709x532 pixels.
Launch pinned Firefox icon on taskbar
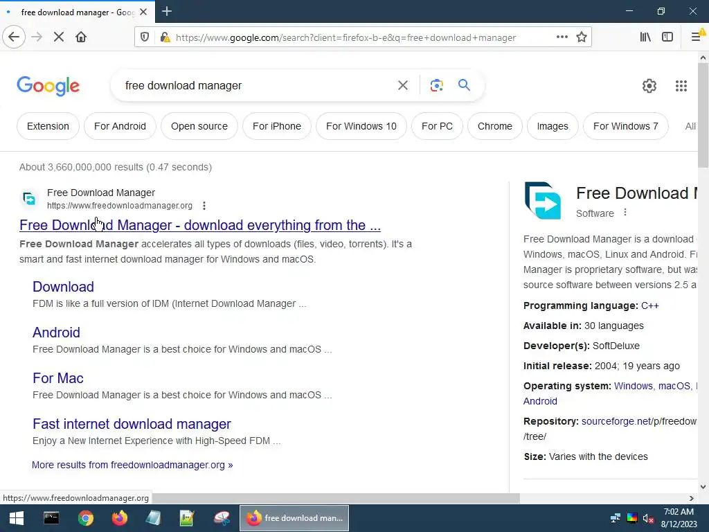click(x=119, y=518)
